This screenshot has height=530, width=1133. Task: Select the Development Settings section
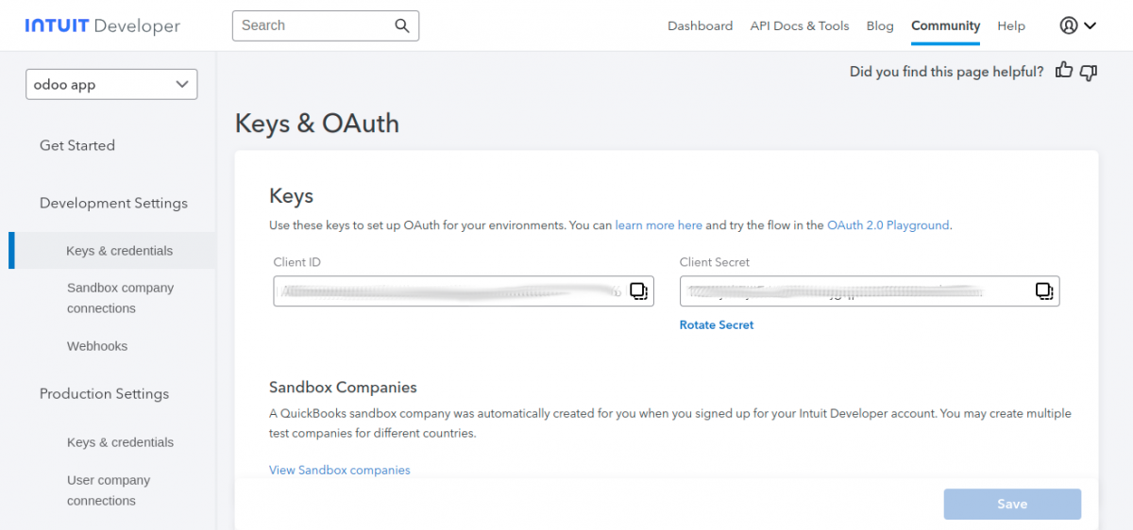(x=113, y=203)
